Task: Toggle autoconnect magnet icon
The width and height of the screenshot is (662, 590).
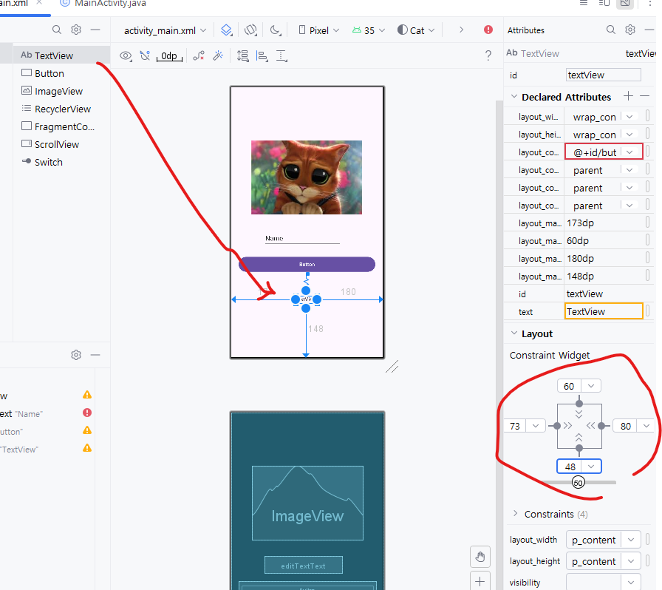Action: point(146,55)
